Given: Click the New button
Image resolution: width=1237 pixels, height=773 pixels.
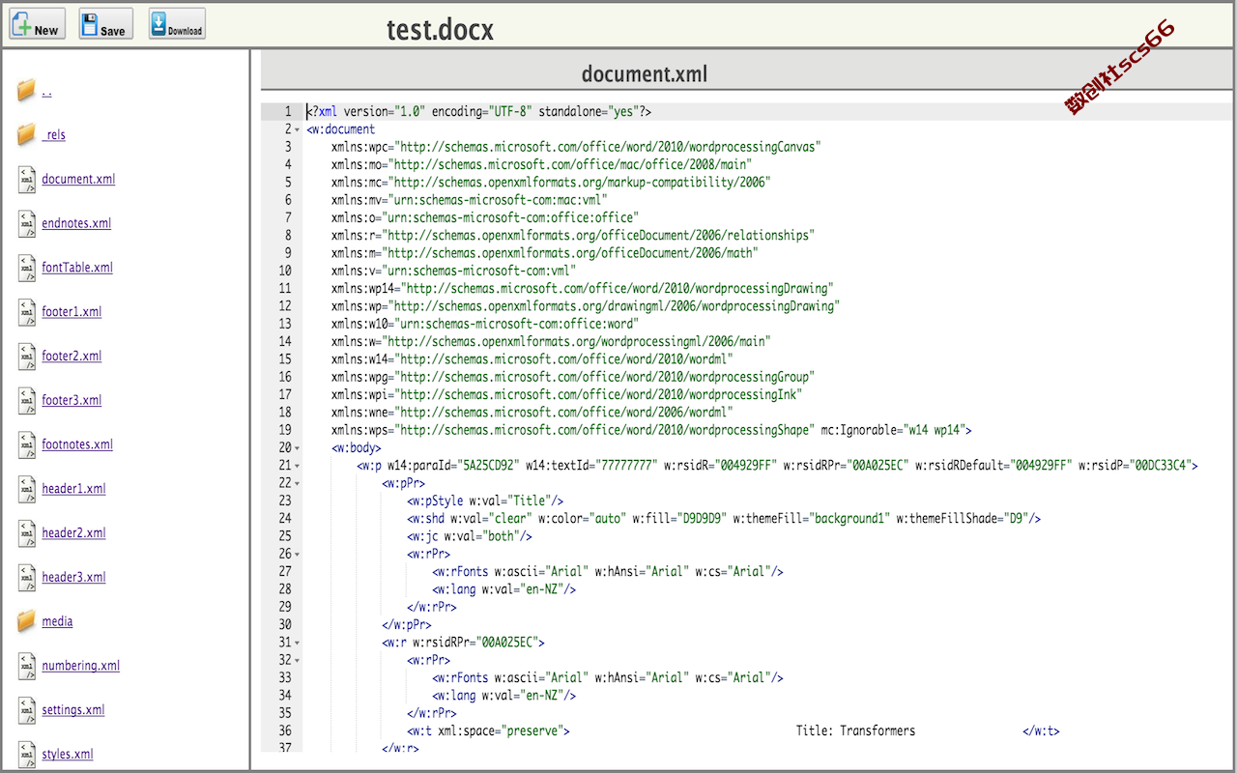Looking at the screenshot, I should [x=36, y=24].
